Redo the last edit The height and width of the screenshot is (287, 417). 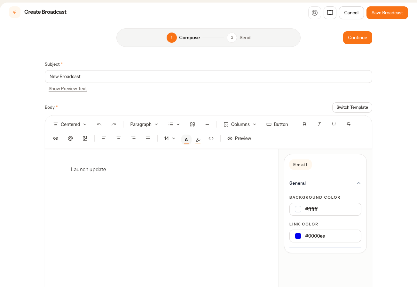tap(114, 124)
